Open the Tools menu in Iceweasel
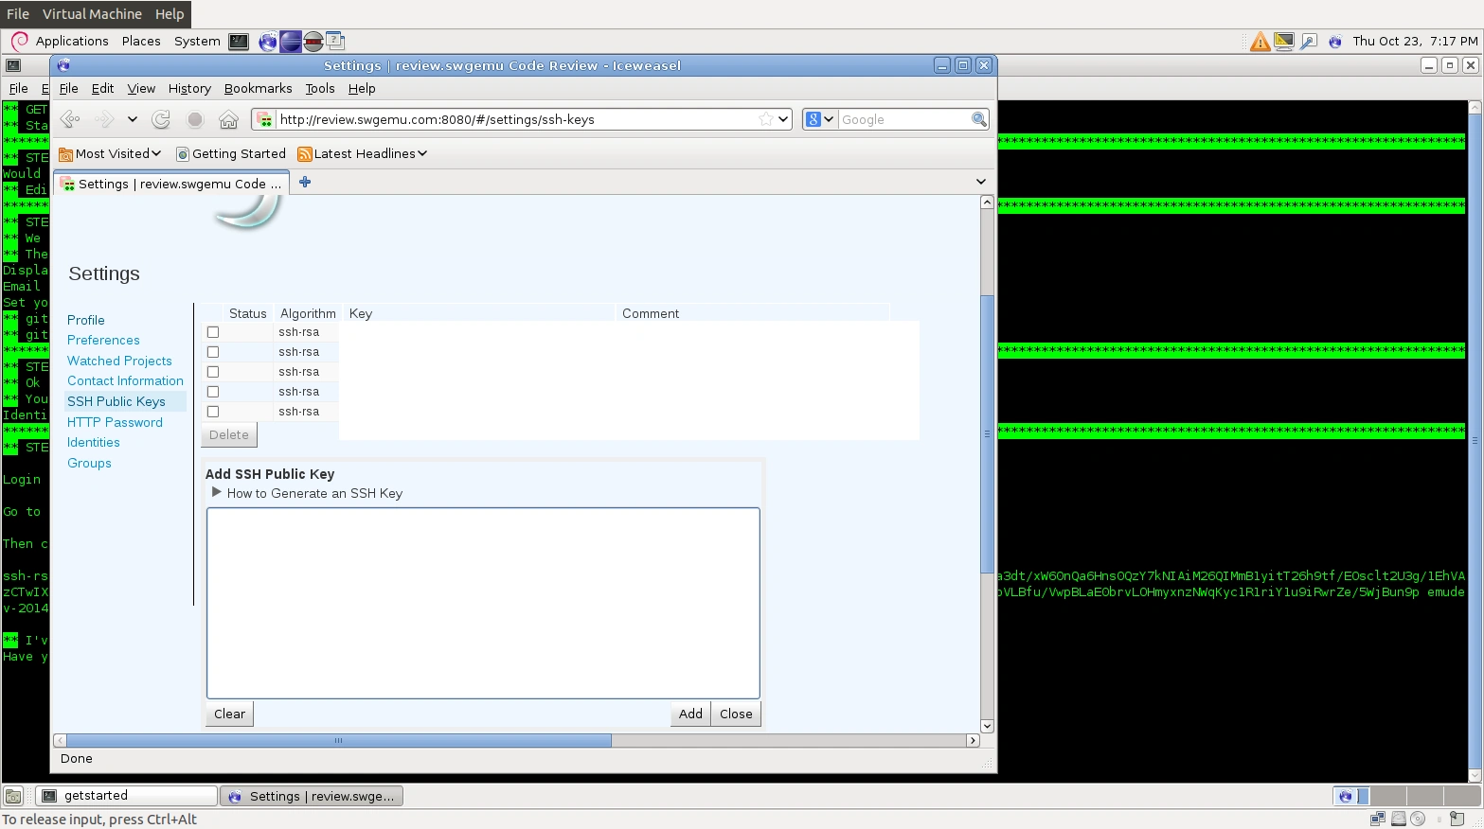The height and width of the screenshot is (829, 1484). click(320, 89)
